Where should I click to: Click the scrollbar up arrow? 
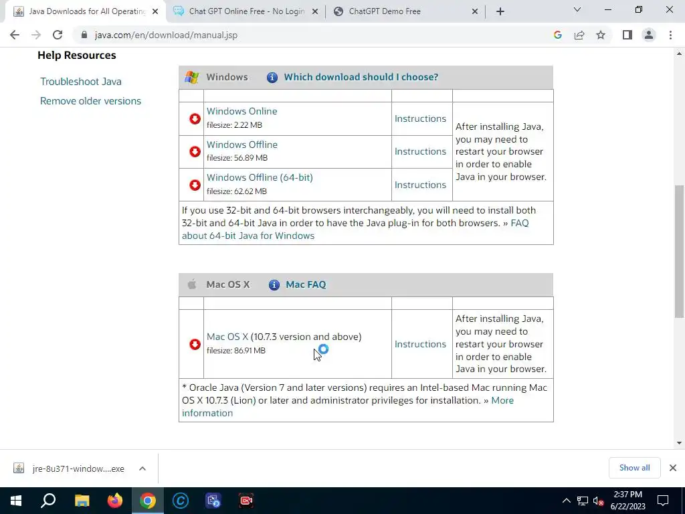679,54
